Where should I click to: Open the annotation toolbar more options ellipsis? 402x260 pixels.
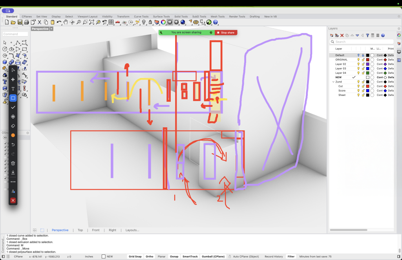13,182
